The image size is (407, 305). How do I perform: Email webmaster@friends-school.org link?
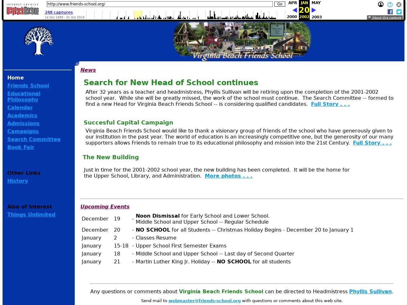point(204,301)
